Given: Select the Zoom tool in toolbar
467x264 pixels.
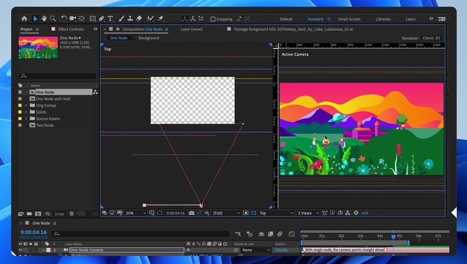Looking at the screenshot, I should click(x=53, y=19).
